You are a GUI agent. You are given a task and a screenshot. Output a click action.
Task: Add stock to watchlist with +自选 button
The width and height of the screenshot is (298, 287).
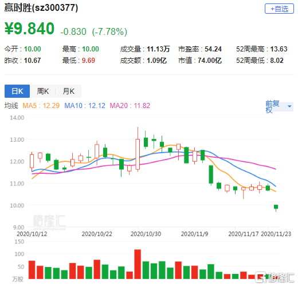tap(279, 9)
